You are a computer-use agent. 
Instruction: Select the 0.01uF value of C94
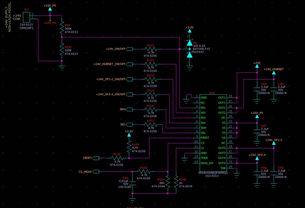tap(124, 181)
